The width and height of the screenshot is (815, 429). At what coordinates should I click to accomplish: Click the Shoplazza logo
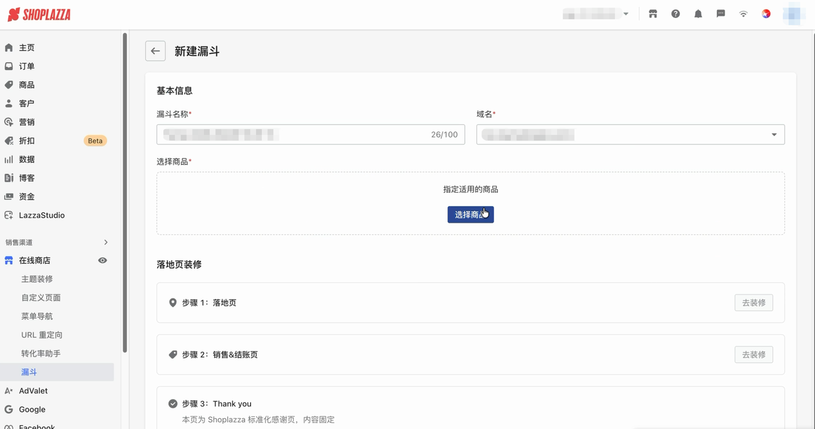(39, 14)
